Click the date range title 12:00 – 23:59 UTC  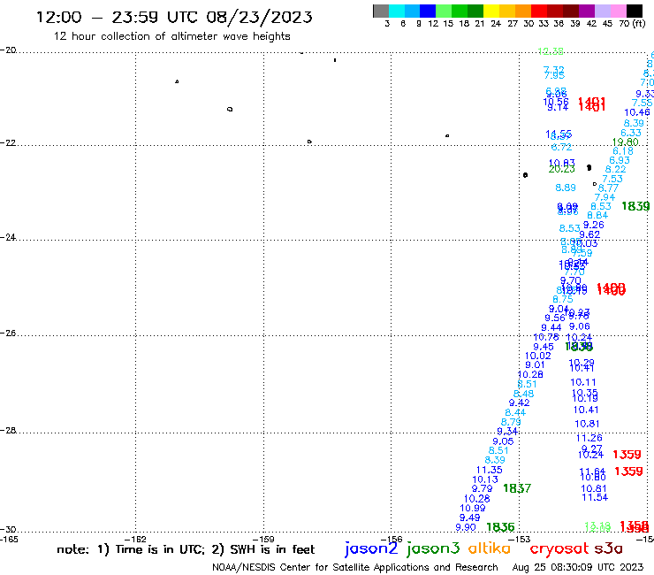(x=174, y=17)
